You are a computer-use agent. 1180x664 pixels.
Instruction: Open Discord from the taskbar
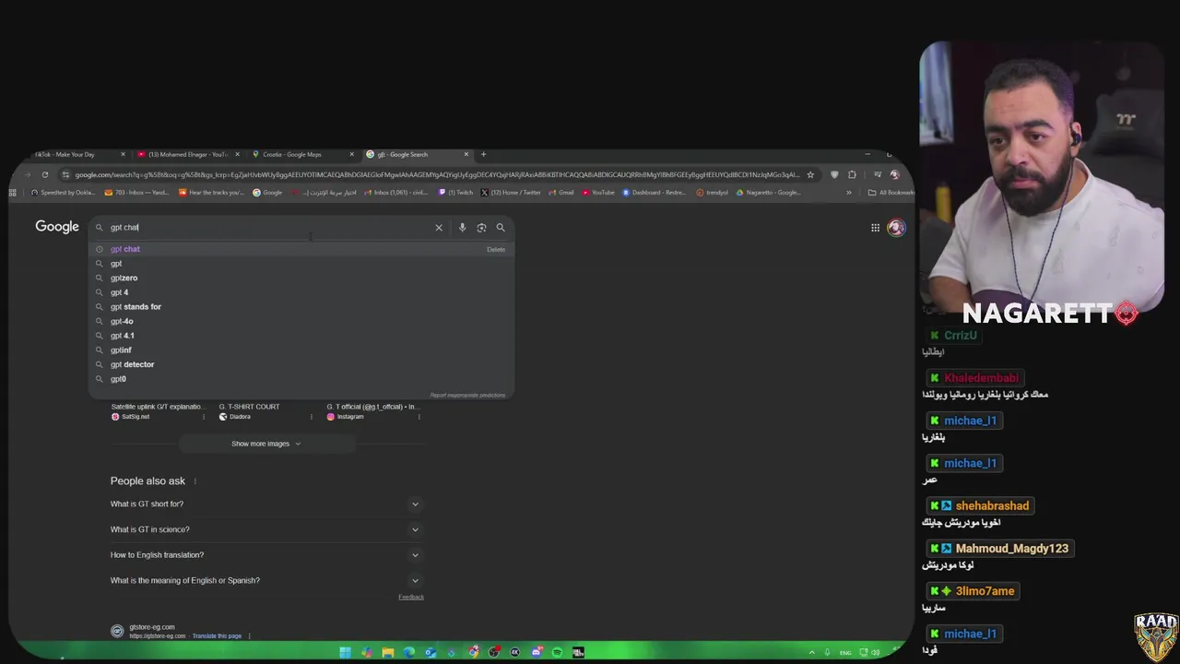tap(537, 652)
